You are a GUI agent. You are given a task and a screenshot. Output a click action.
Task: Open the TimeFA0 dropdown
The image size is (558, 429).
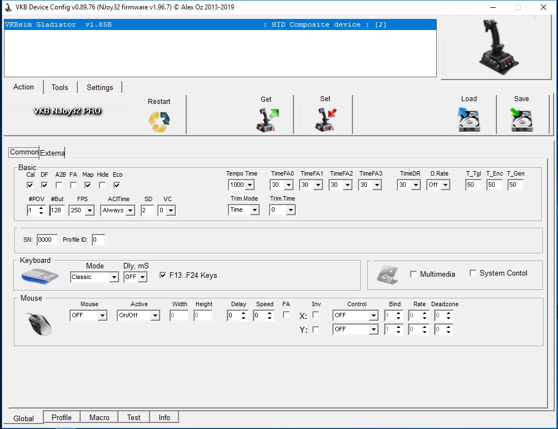(288, 184)
